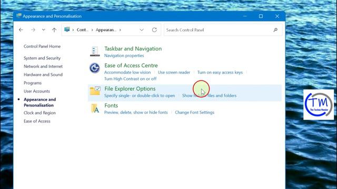Open the File Explorer Options heading
Screen dimensions: 337x189
130,89
